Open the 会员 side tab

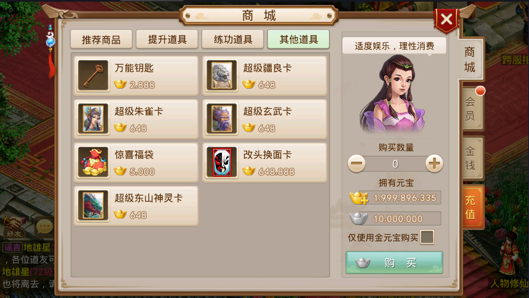[x=471, y=108]
